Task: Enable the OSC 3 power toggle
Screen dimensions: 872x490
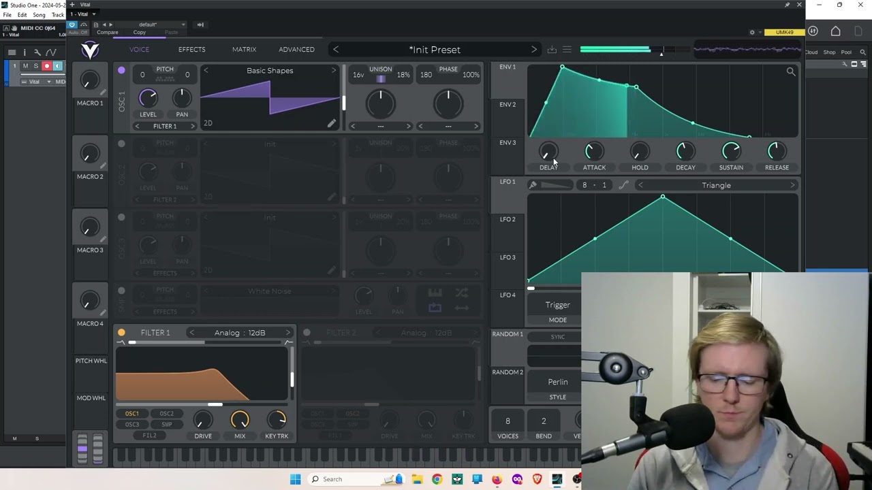Action: click(121, 217)
